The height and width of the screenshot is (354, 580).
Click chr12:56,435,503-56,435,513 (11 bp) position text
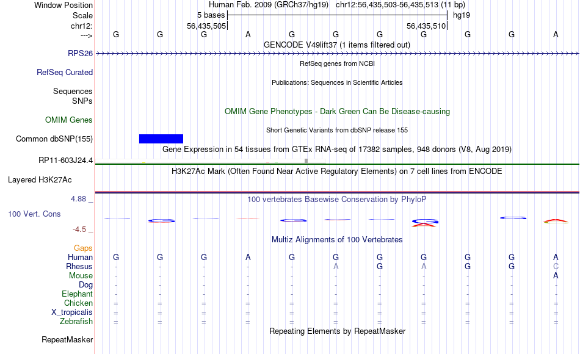pyautogui.click(x=401, y=5)
